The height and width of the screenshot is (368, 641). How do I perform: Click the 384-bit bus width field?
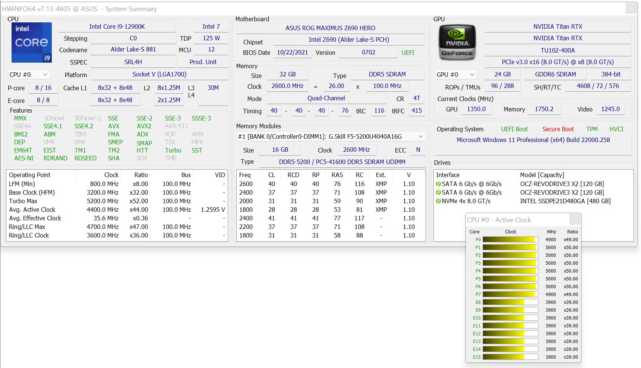[x=611, y=75]
